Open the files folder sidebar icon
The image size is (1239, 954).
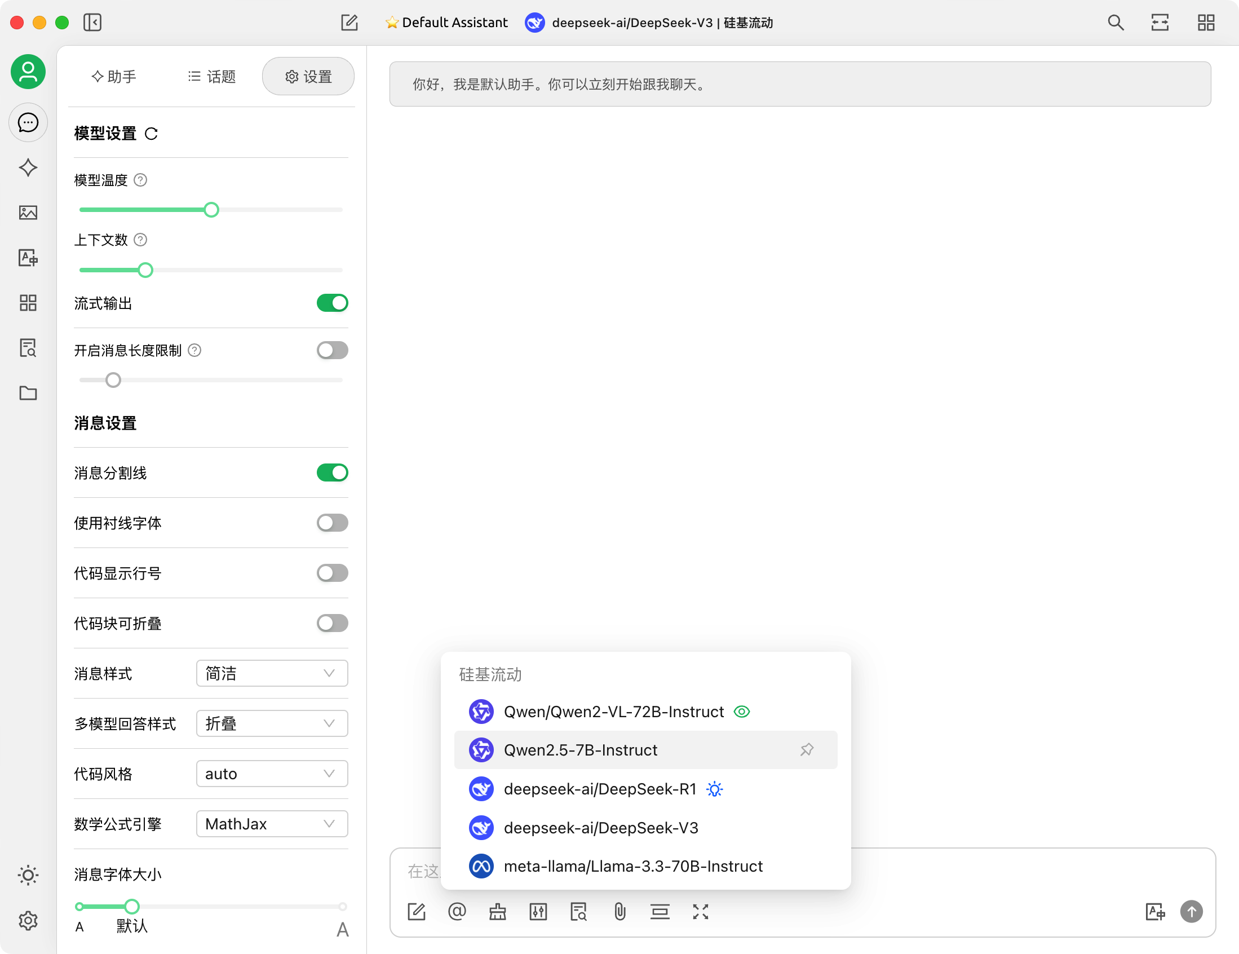(x=28, y=393)
